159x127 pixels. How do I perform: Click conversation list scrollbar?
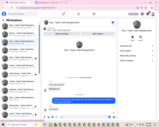coord(39,49)
